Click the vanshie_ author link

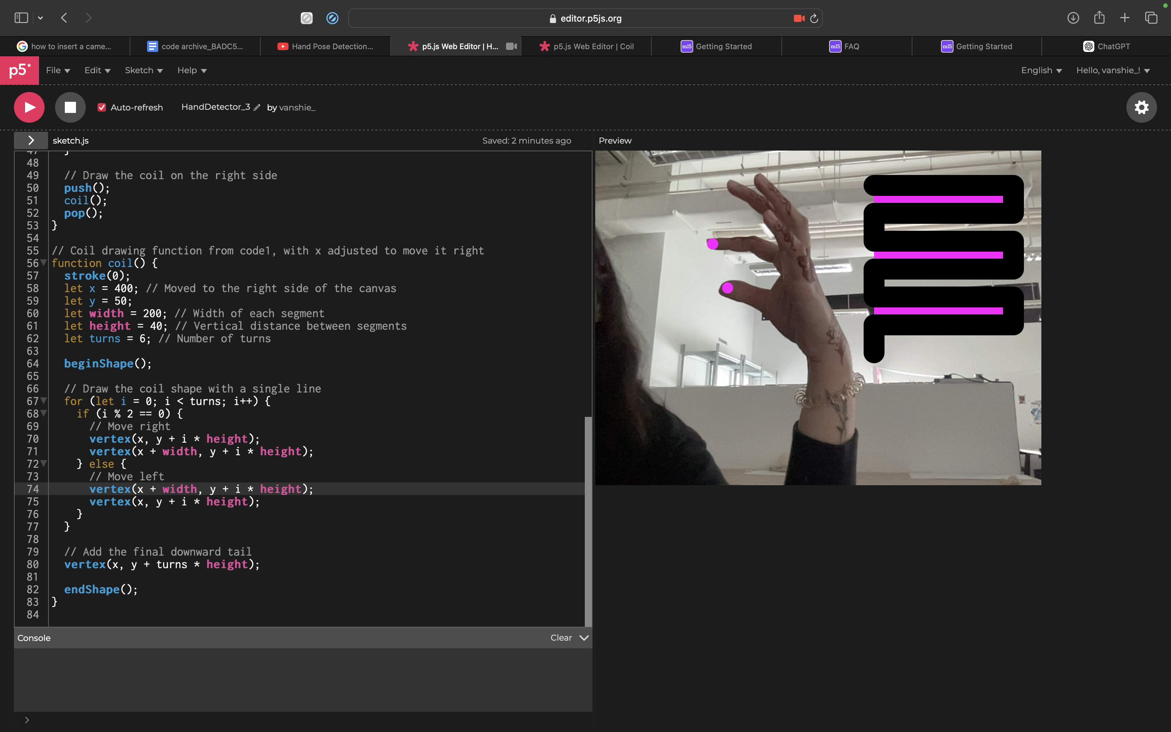tap(297, 107)
